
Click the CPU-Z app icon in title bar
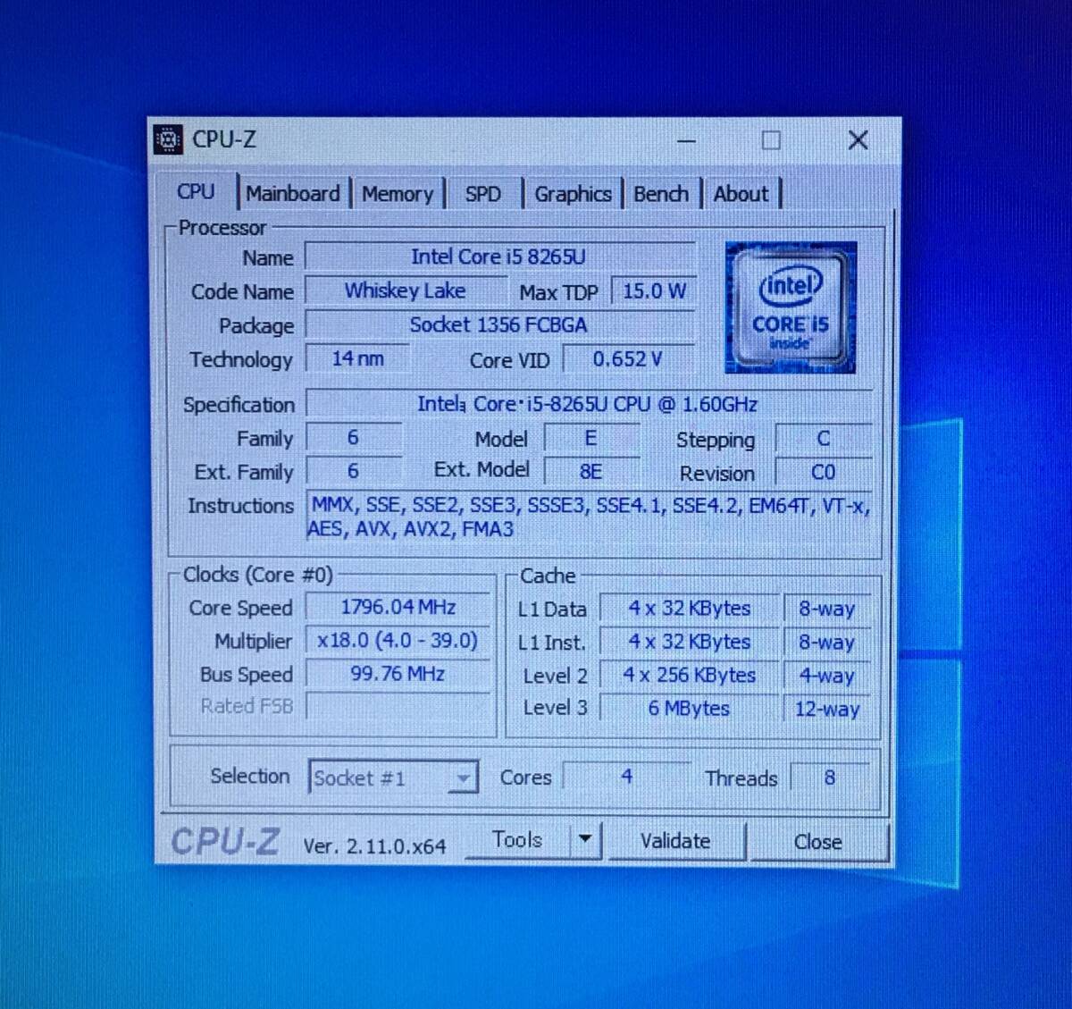coord(168,139)
